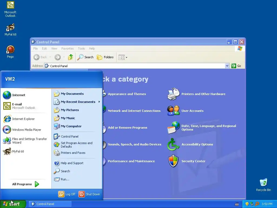The image size is (277, 208).
Task: Open the Back button history dropdown arrow
Action: tap(50, 57)
